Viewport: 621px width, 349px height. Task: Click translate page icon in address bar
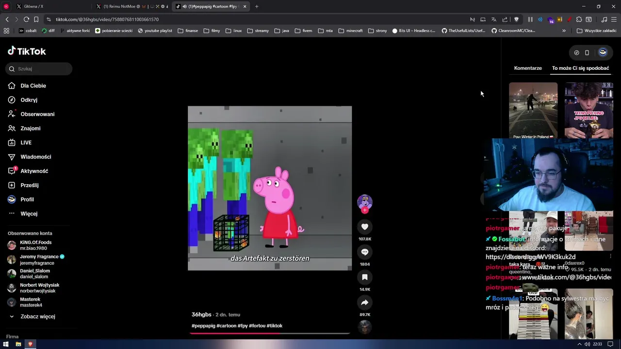coord(494,19)
